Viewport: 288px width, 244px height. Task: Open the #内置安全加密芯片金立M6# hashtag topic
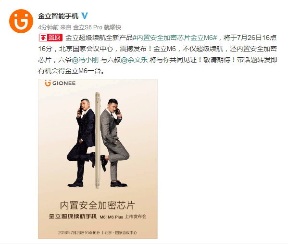(175, 38)
